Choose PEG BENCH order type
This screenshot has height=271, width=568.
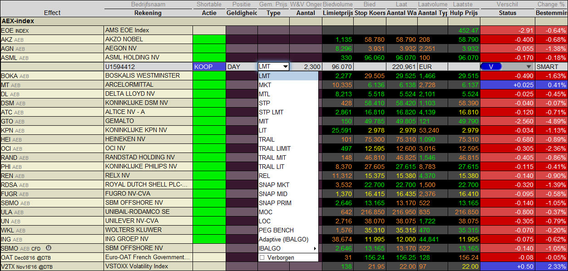click(288, 230)
